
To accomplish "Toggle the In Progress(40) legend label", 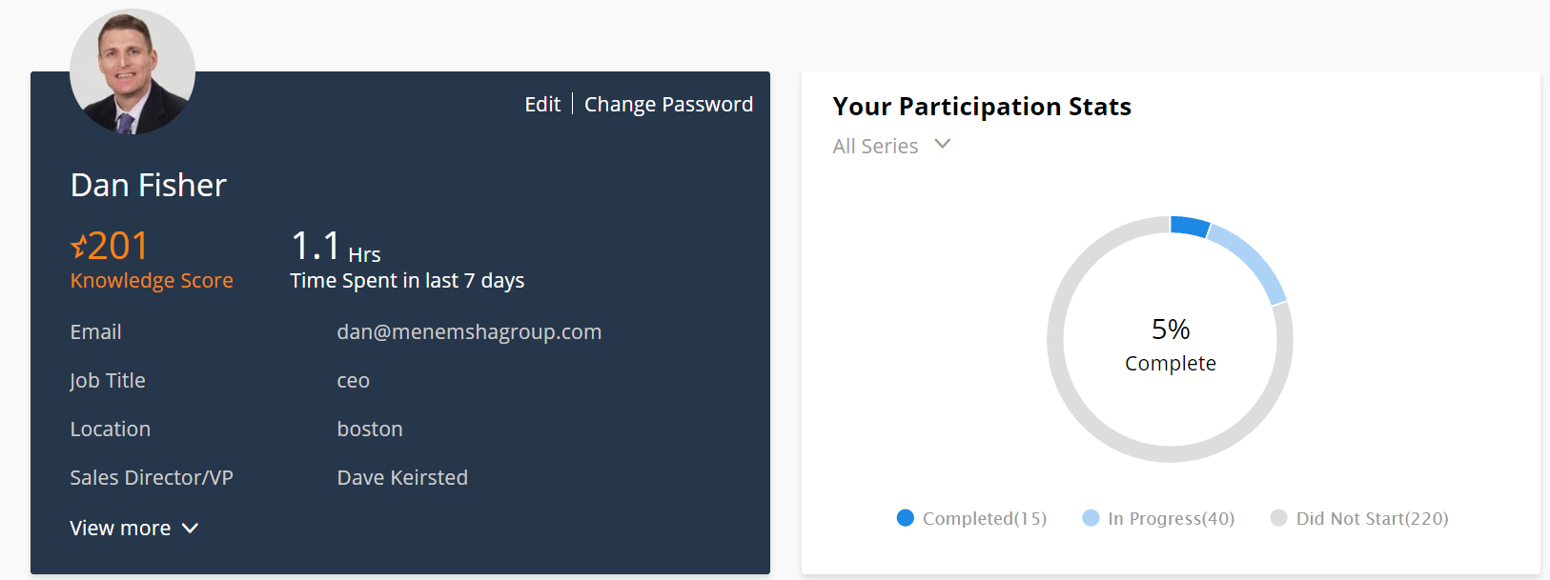I will click(x=1172, y=518).
